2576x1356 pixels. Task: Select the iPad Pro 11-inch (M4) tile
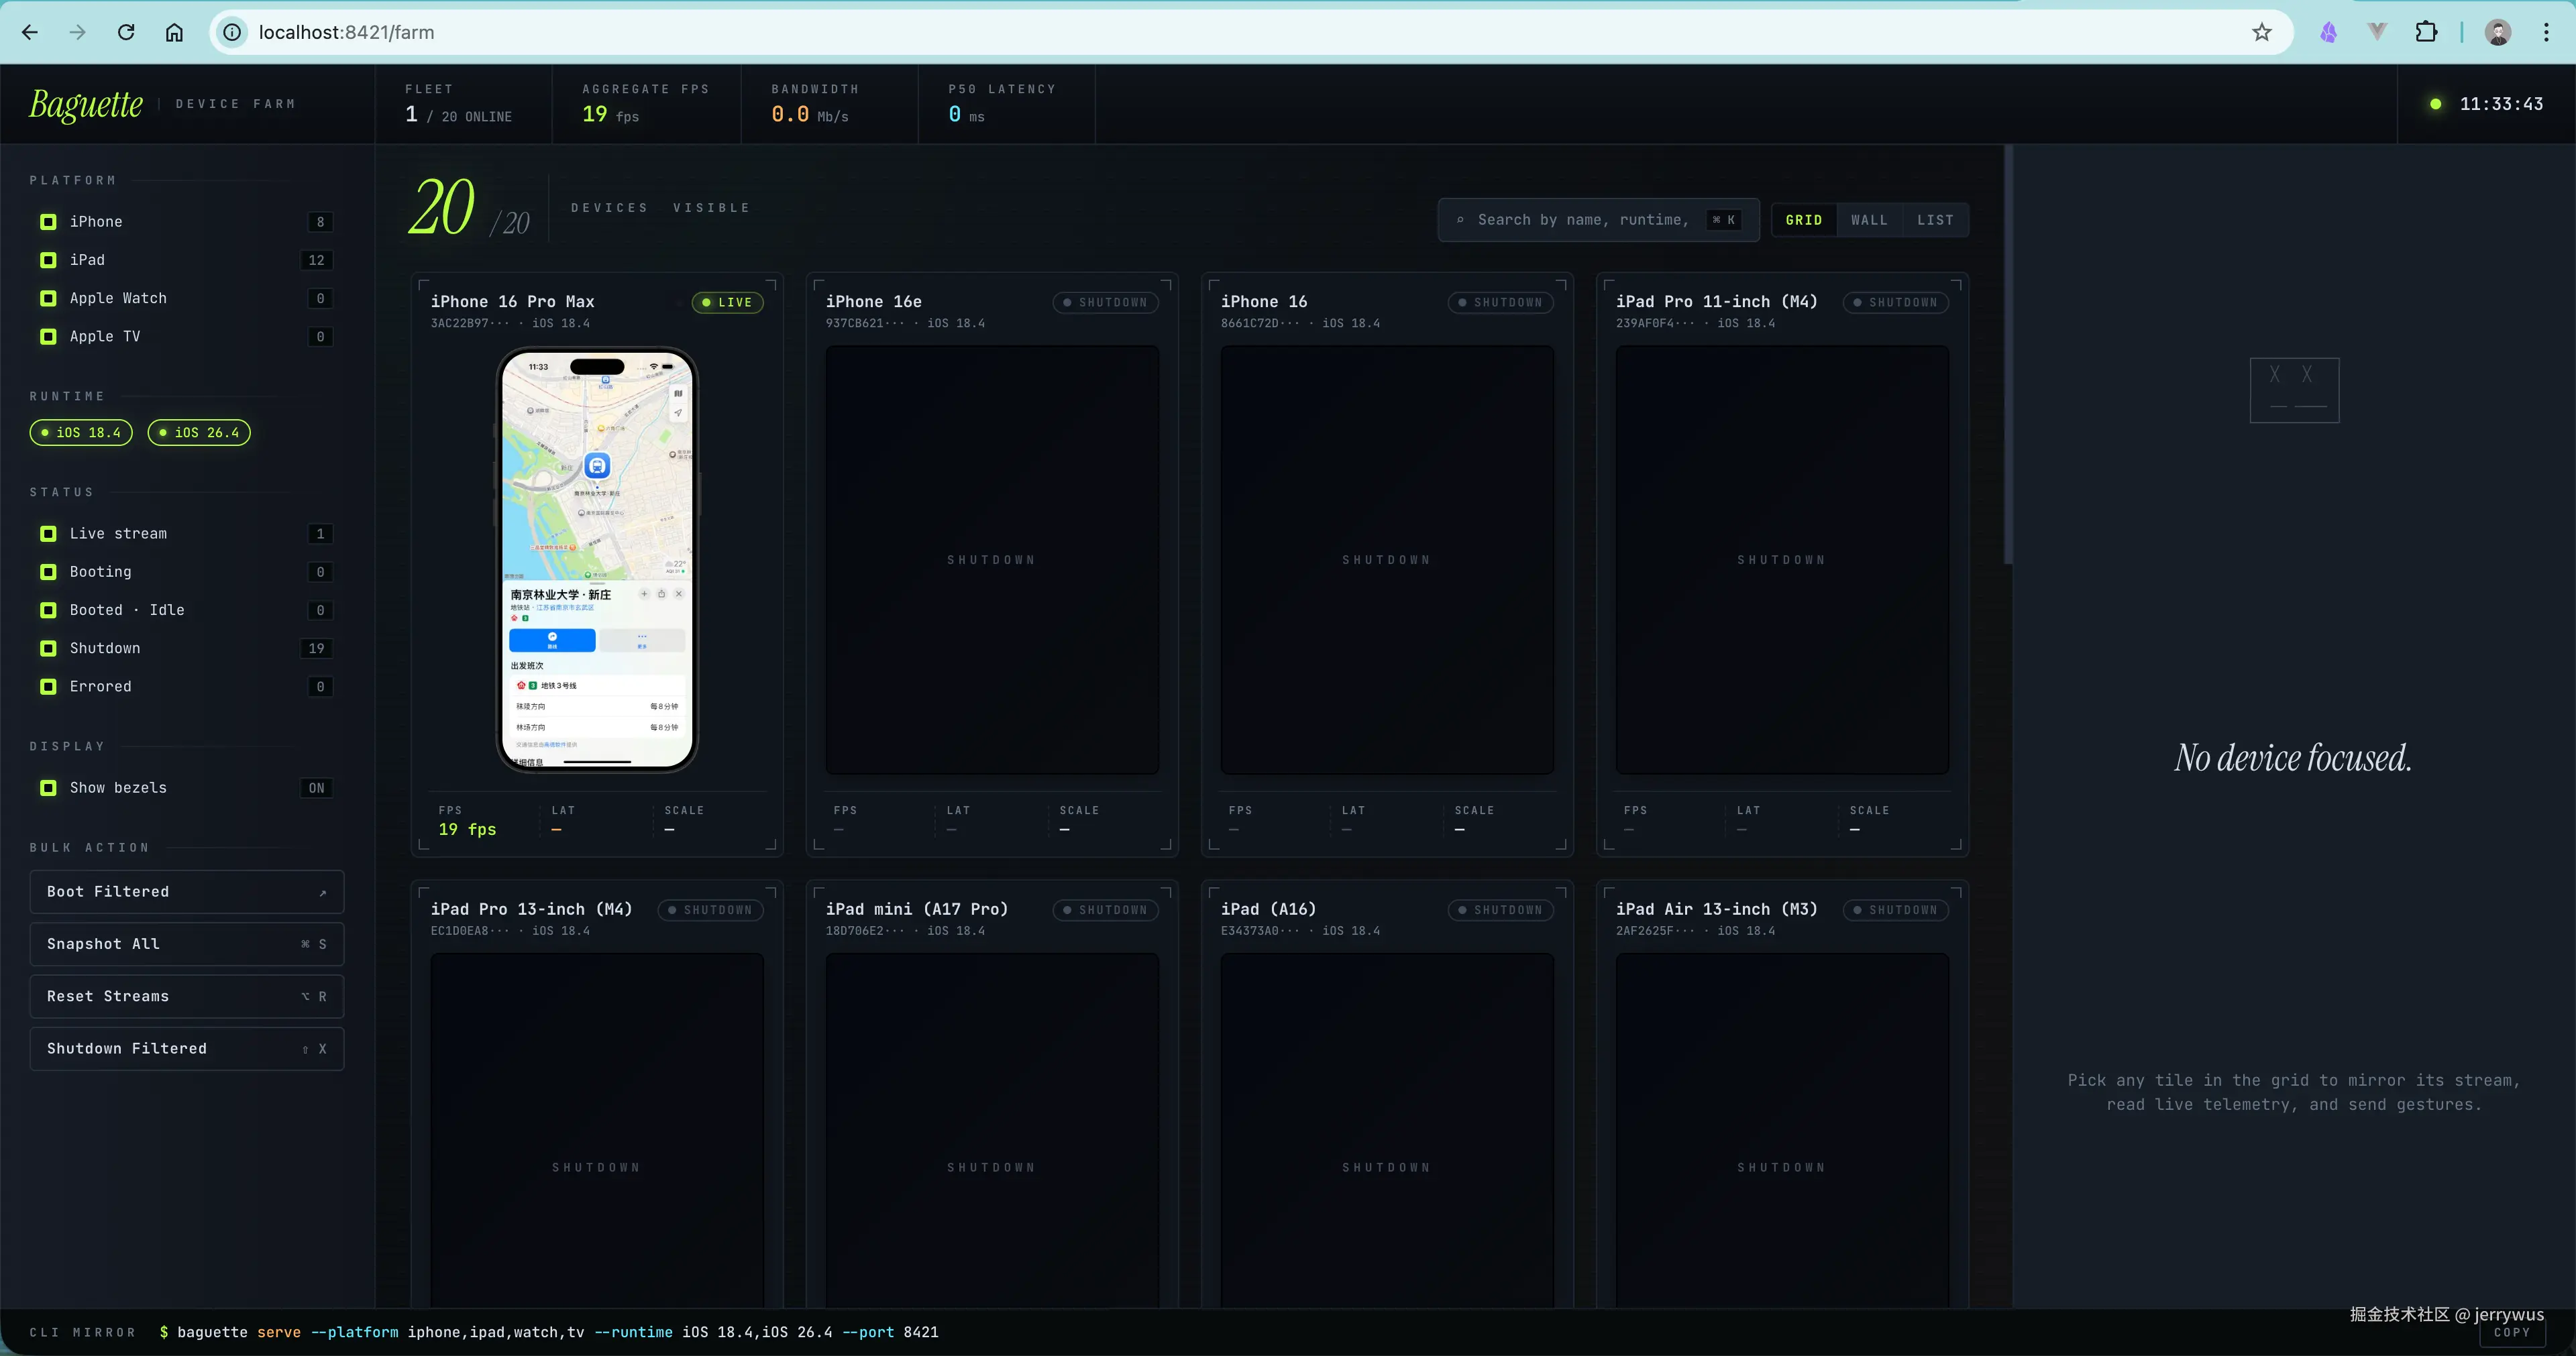pos(1782,564)
